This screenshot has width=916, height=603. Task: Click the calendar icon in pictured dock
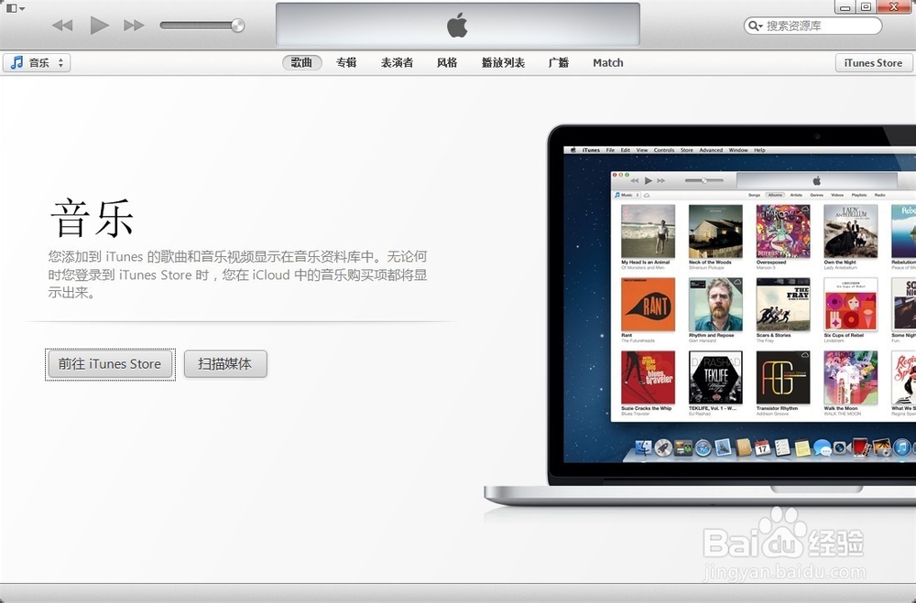(x=762, y=447)
